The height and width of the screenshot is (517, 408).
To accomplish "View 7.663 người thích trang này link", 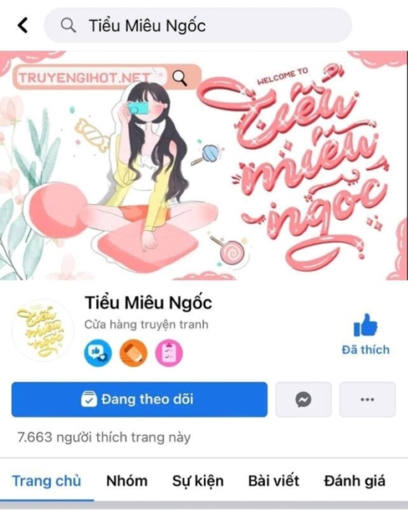I will coord(104,437).
